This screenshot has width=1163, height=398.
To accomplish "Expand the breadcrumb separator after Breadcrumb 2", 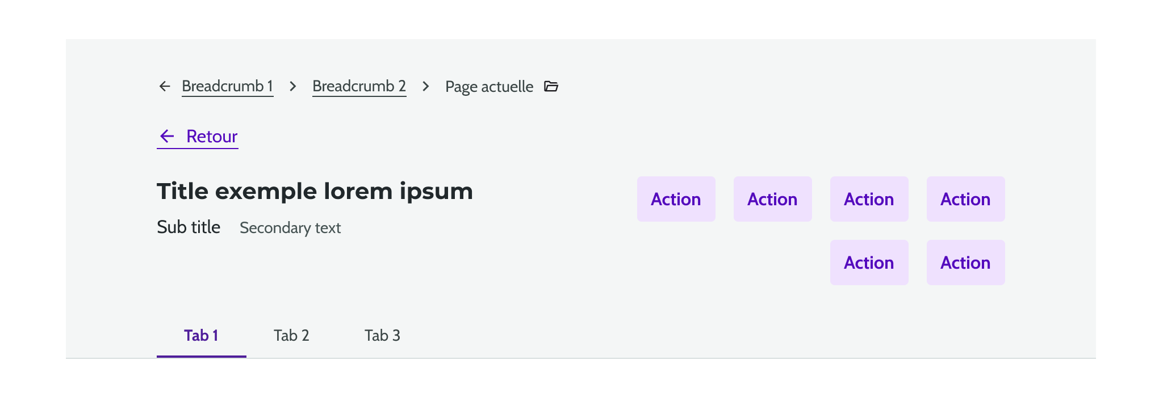I will (x=425, y=86).
